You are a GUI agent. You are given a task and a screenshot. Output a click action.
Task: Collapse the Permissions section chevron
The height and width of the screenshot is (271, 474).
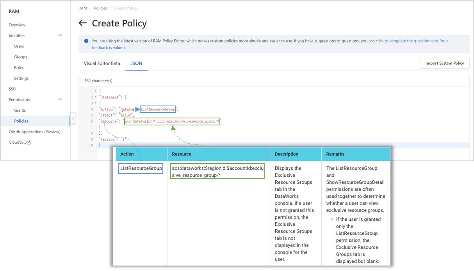point(60,100)
